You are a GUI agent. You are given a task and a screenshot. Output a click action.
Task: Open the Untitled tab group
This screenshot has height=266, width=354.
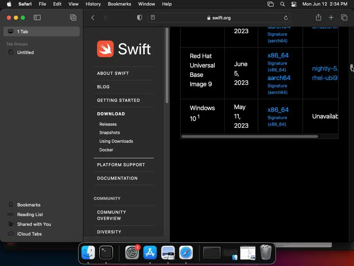point(26,52)
